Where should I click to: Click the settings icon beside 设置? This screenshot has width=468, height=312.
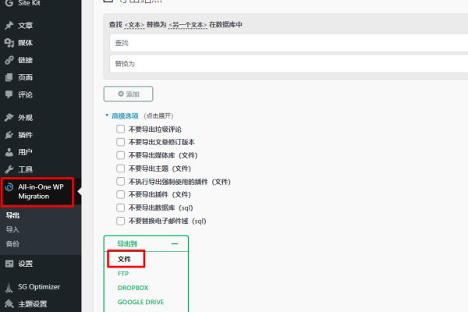pos(9,264)
